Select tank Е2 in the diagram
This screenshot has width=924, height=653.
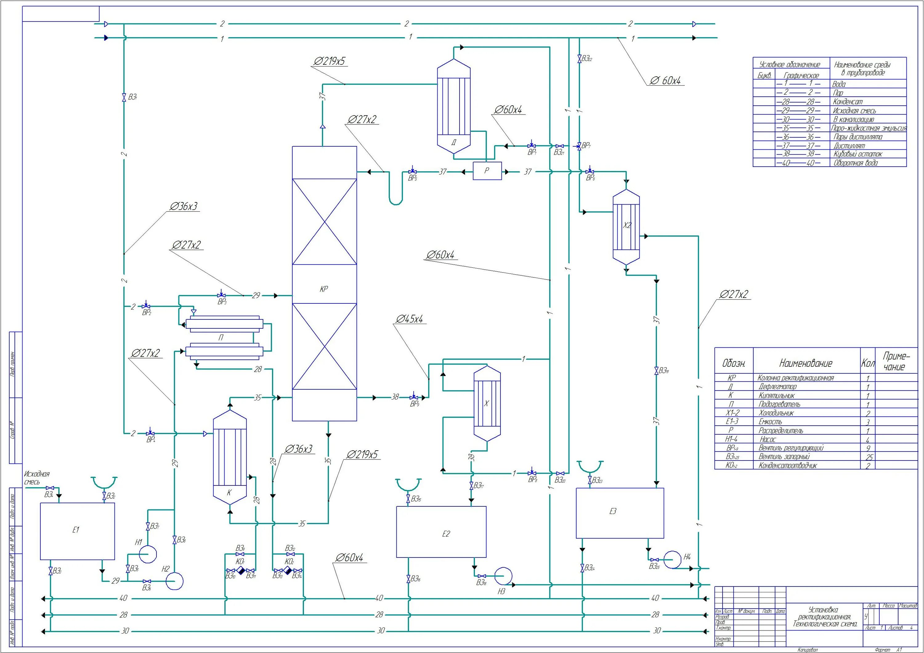pos(441,532)
